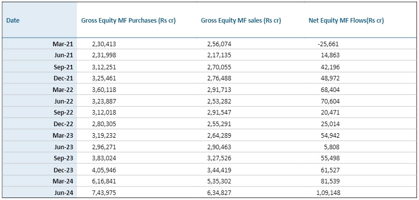Image resolution: width=419 pixels, height=200 pixels.
Task: Click net flow value 70,604
Action: (x=330, y=102)
